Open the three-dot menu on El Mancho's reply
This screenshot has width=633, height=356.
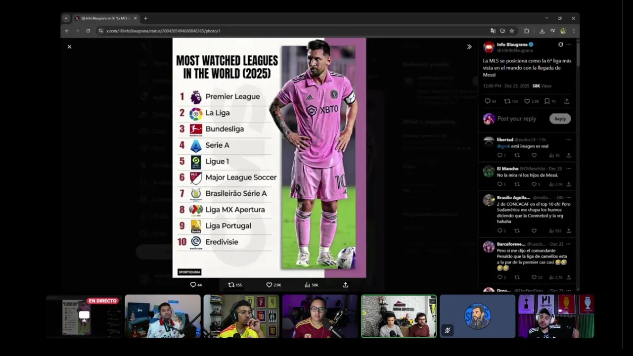[569, 169]
